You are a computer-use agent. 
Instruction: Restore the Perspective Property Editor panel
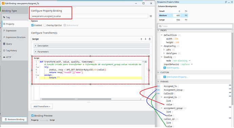pyautogui.click(x=226, y=2)
